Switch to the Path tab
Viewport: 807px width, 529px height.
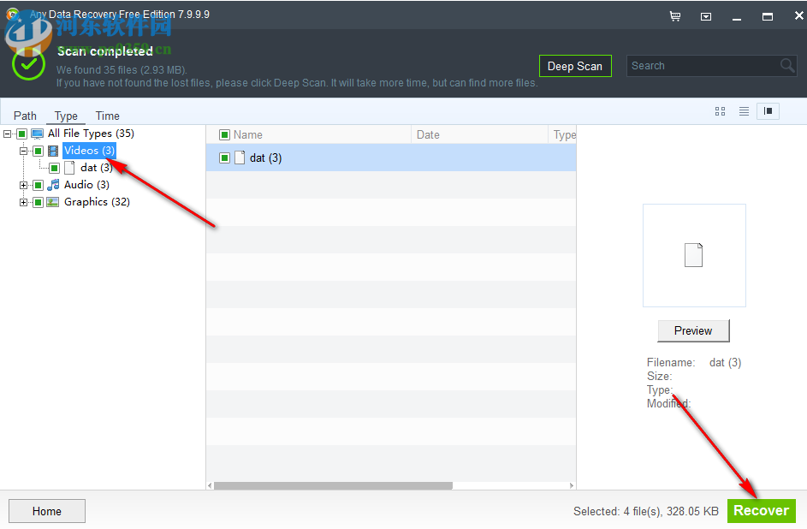pos(25,116)
